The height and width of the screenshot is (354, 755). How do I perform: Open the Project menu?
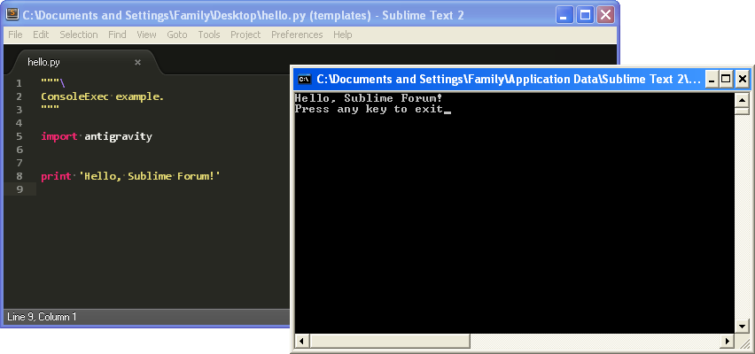(x=245, y=35)
